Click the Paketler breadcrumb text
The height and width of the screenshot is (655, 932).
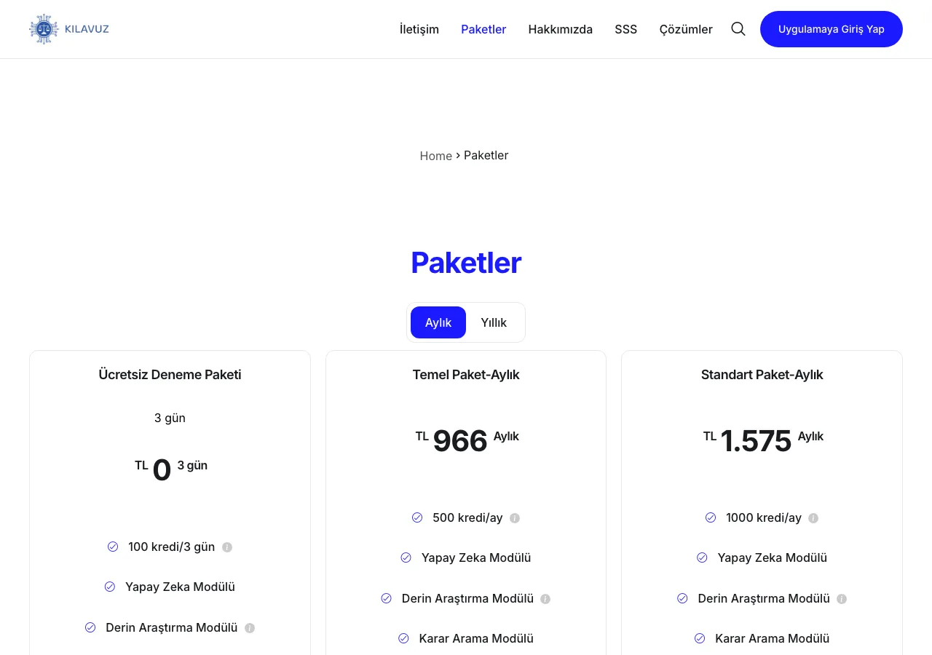486,155
